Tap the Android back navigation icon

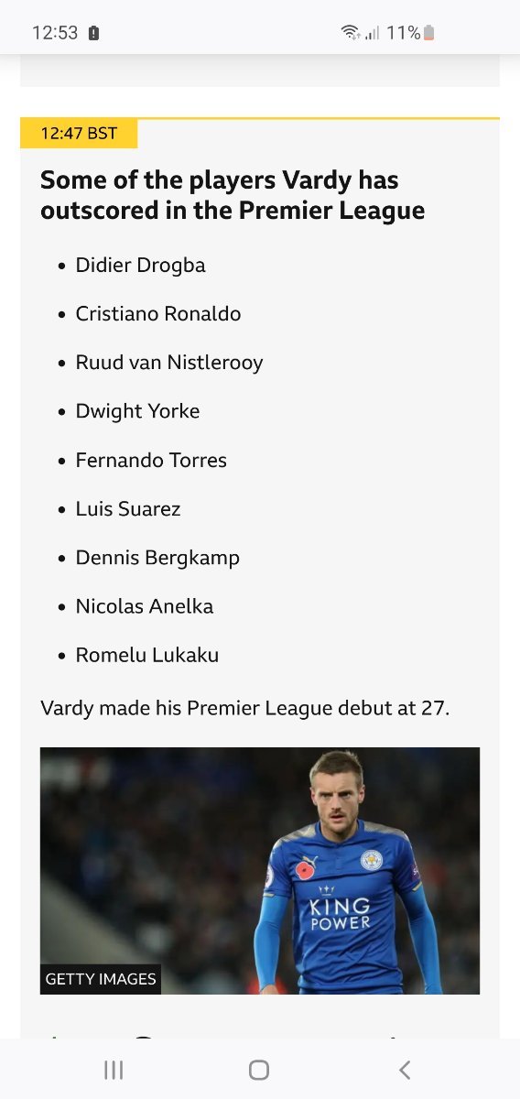pos(405,1070)
